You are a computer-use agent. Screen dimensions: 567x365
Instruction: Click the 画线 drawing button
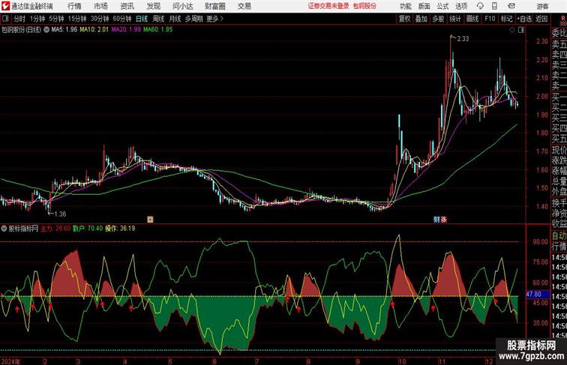coord(472,19)
